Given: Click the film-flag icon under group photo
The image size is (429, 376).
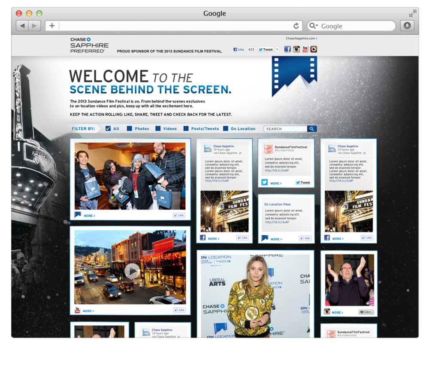Looking at the screenshot, I should (78, 215).
